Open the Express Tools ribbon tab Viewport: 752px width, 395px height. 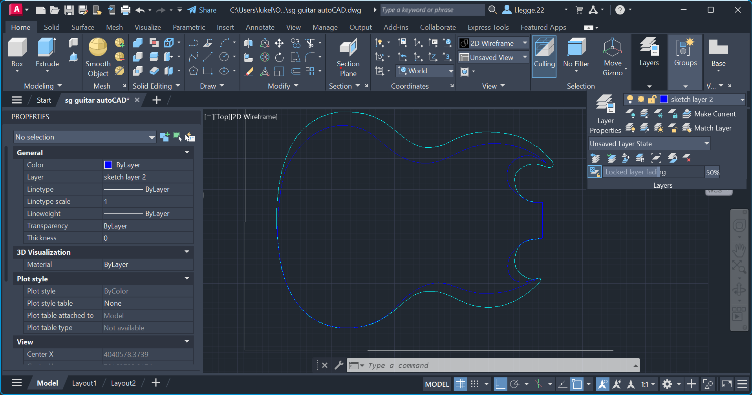pos(488,27)
